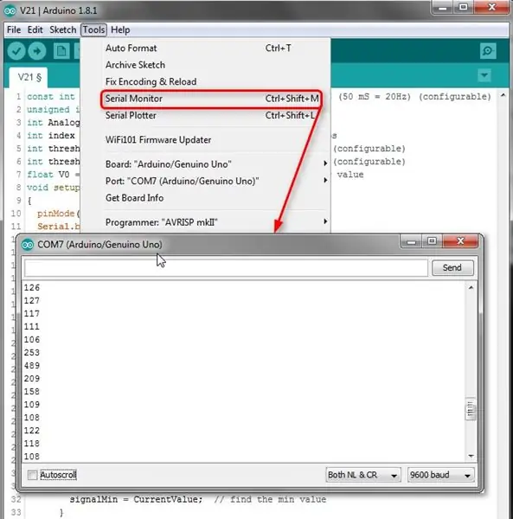Click the code editor scroll up arrow
Viewport: 513px width, 519px height.
point(503,95)
